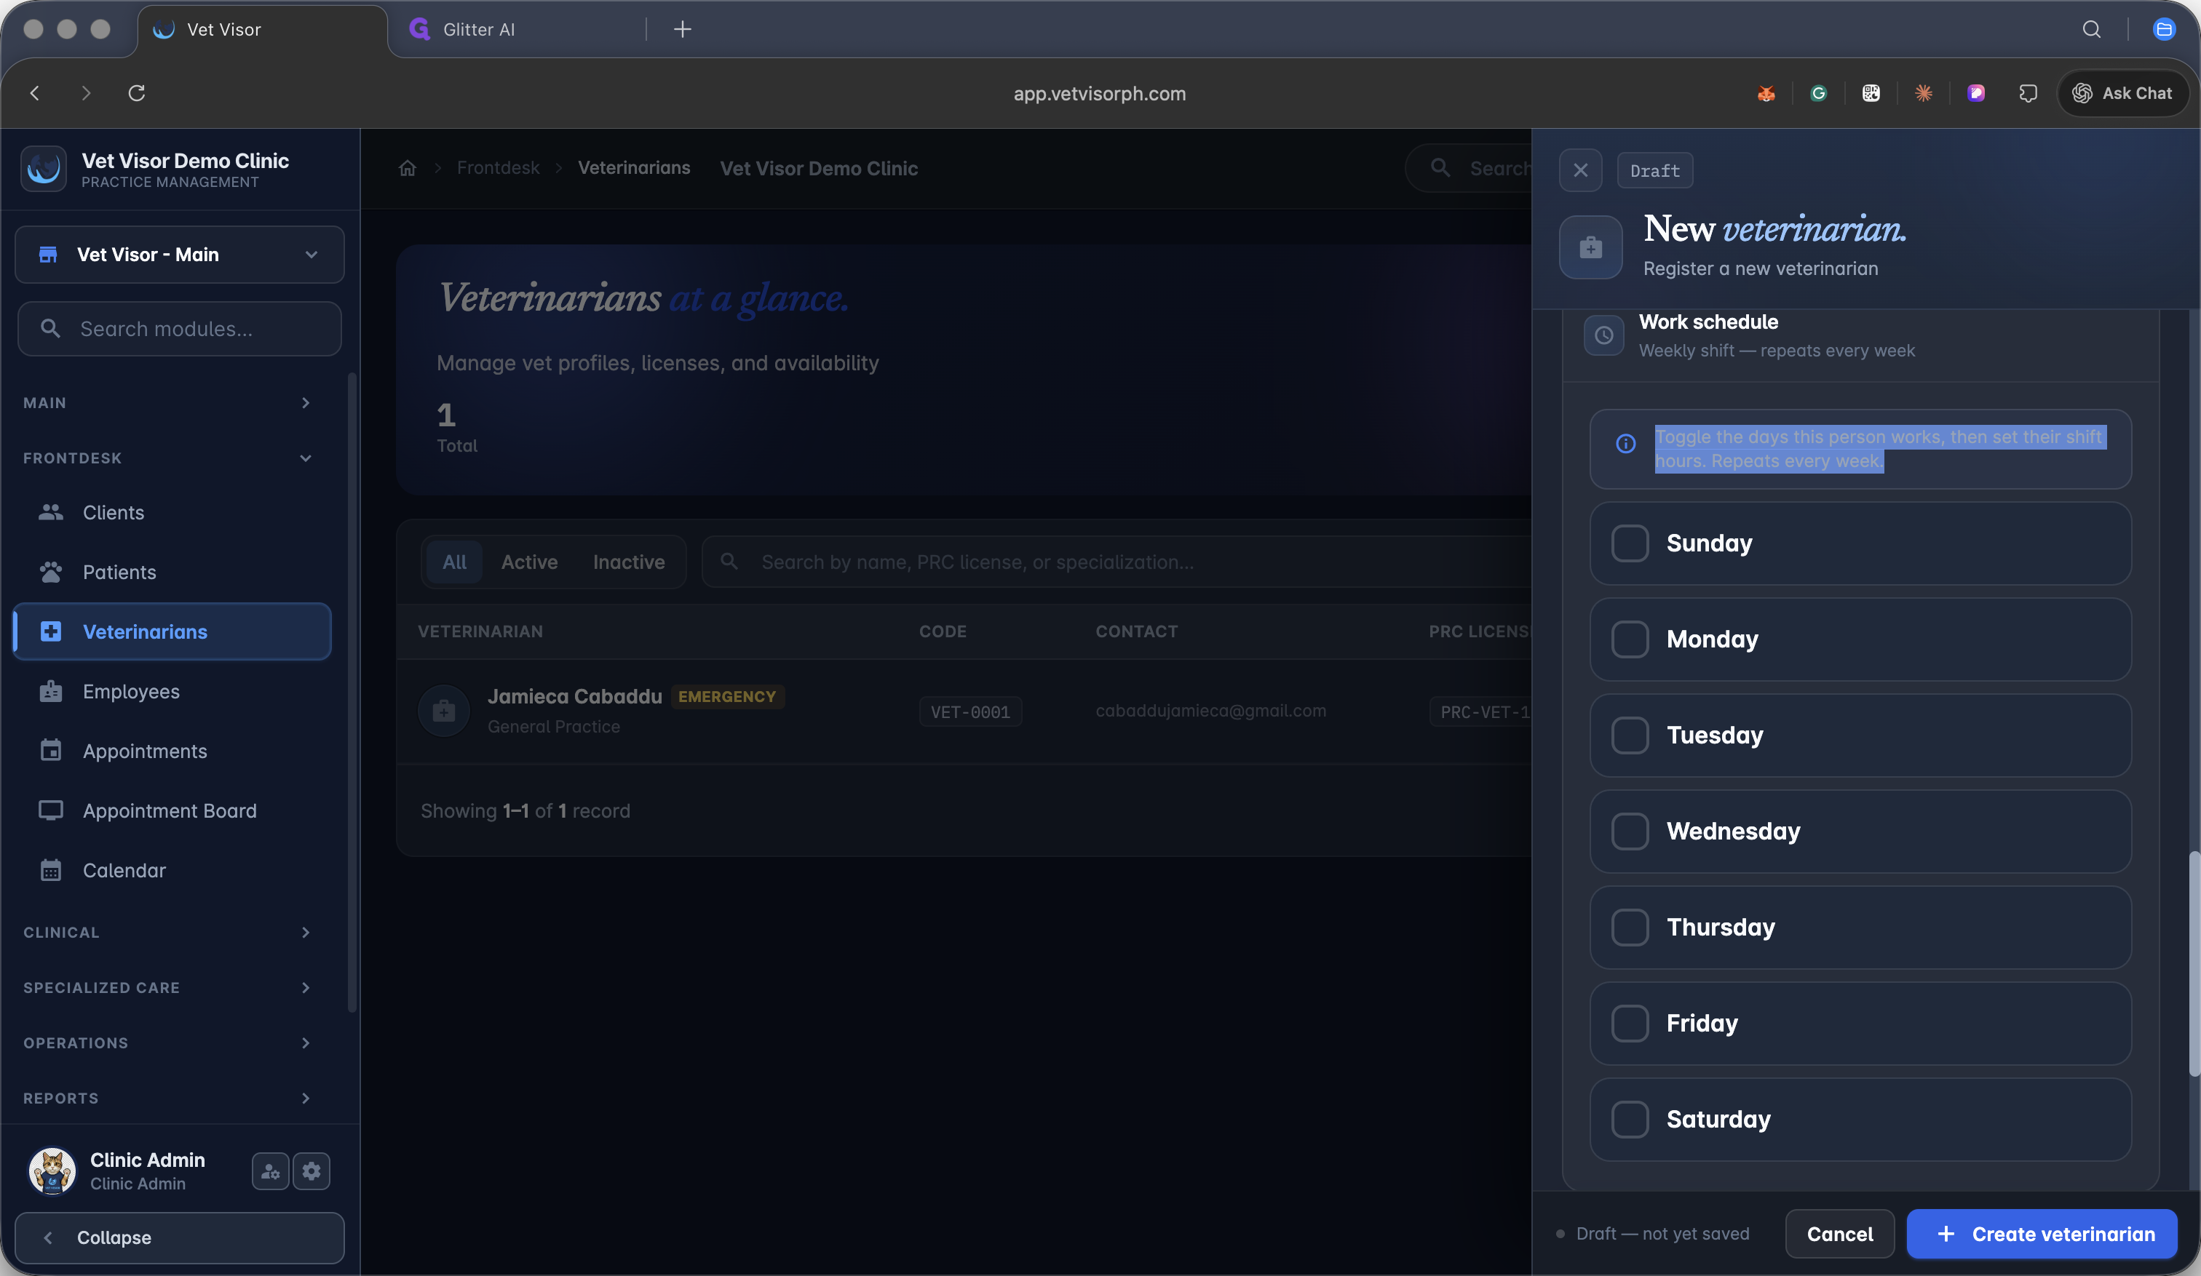Enable Wednesday in the work schedule
Viewport: 2201px width, 1276px height.
[x=1630, y=831]
